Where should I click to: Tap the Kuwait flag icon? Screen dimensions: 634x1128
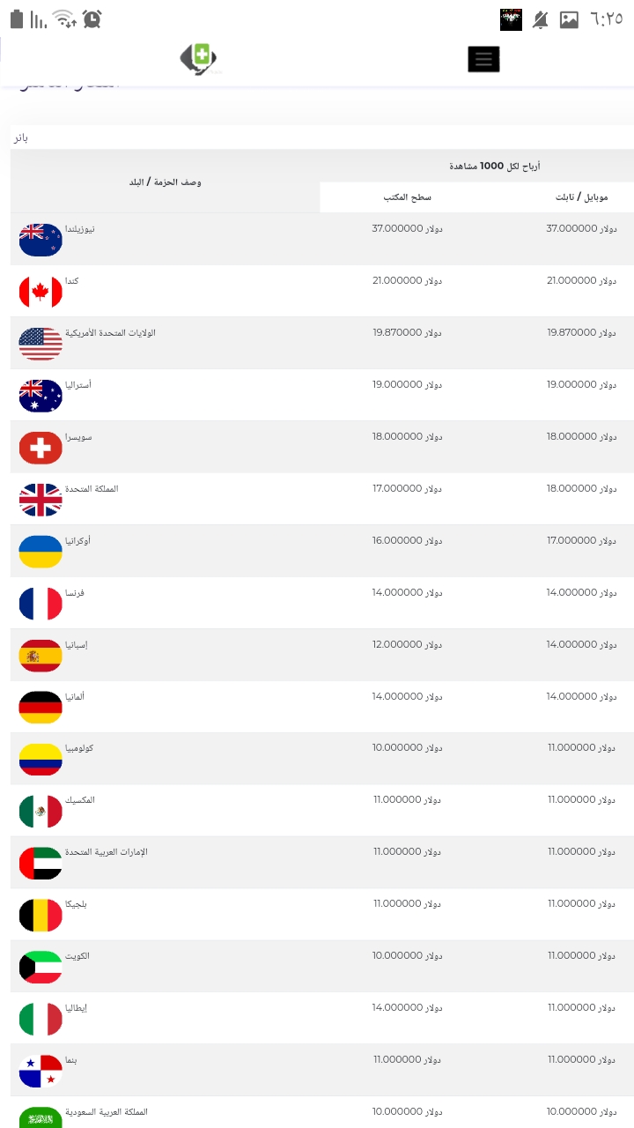coord(41,968)
